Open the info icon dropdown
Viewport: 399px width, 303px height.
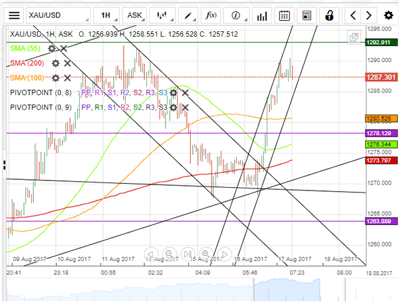coord(236,15)
